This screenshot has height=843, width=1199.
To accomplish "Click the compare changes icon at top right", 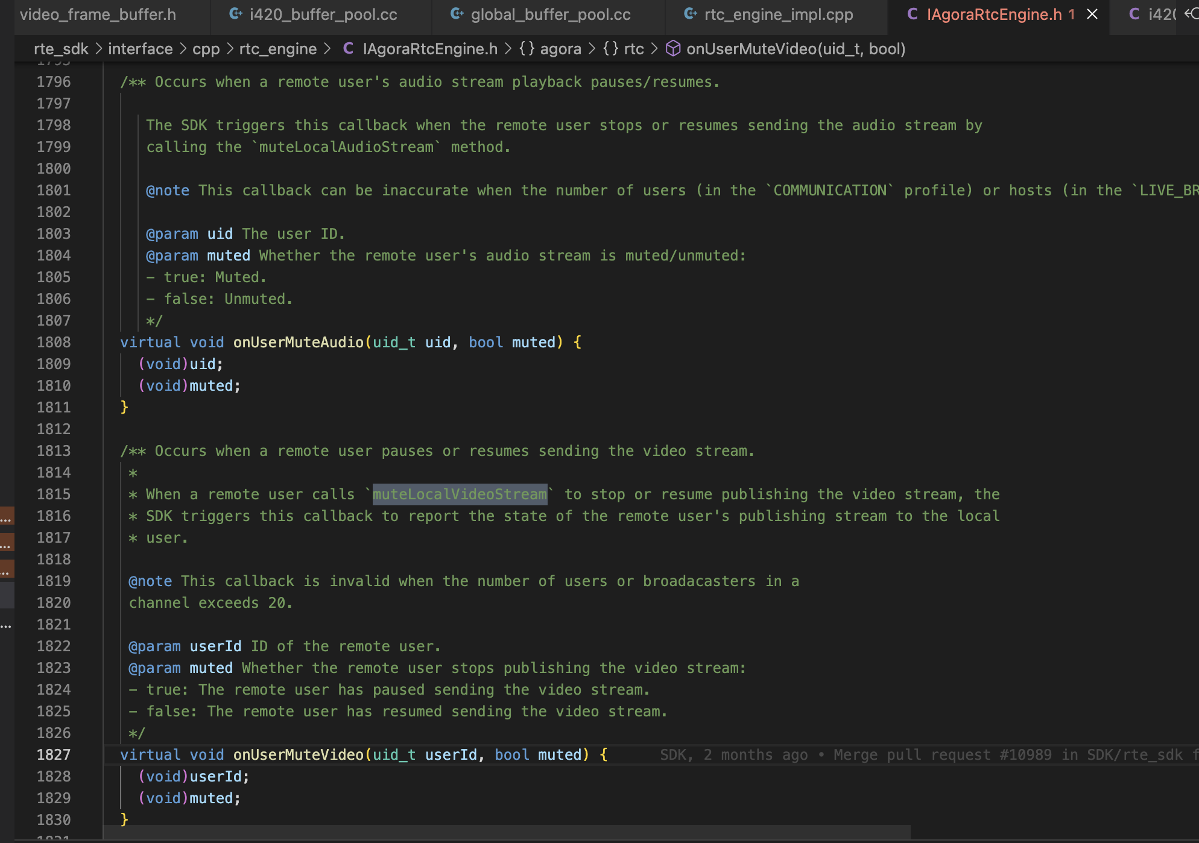I will point(1191,13).
